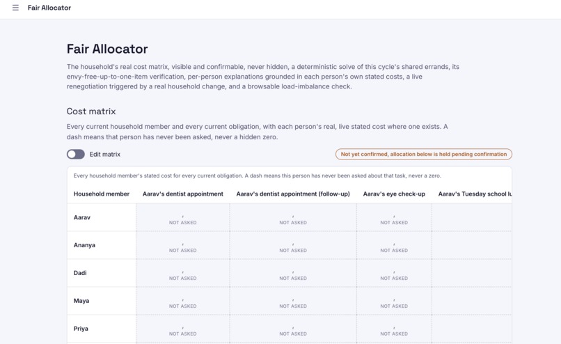Click Ananya's dentist follow-up NOT ASKED cell

293,245
